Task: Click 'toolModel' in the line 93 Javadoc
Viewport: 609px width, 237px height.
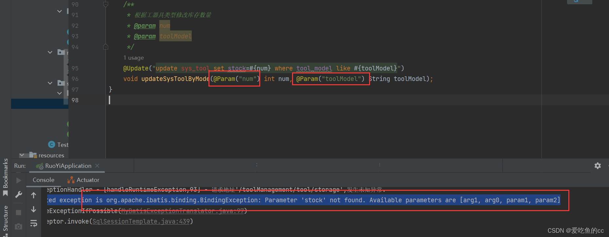Action: (x=175, y=36)
